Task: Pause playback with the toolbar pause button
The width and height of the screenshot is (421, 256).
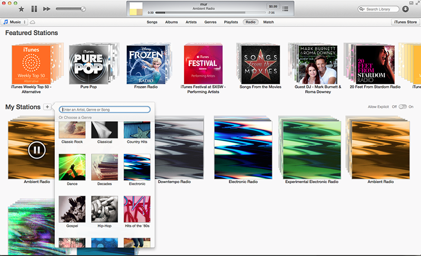Action: [34, 9]
